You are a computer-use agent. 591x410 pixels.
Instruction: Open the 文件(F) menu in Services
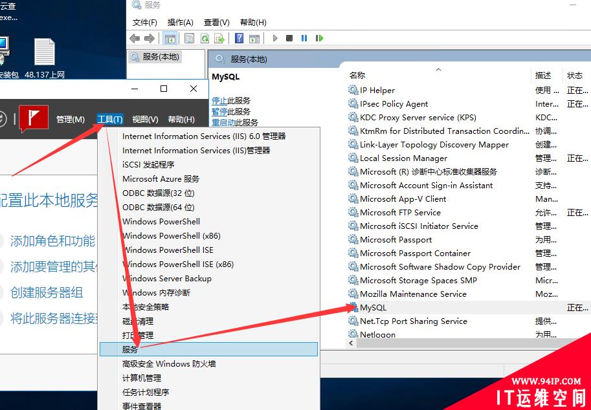click(145, 23)
